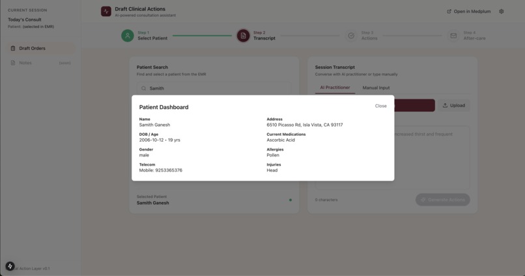The height and width of the screenshot is (276, 525).
Task: Click the Generate Actions button
Action: coord(443,200)
